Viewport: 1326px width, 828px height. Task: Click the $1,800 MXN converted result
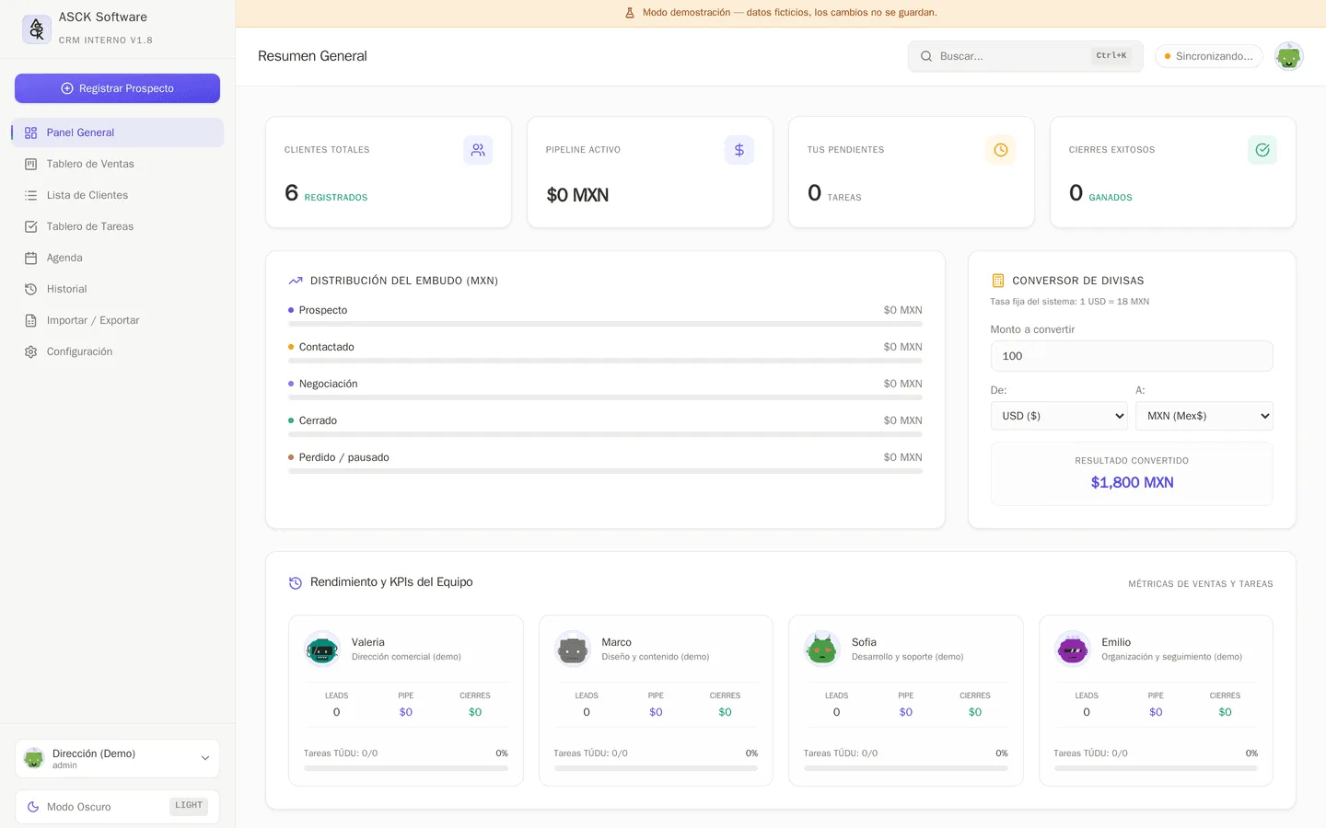(1132, 482)
